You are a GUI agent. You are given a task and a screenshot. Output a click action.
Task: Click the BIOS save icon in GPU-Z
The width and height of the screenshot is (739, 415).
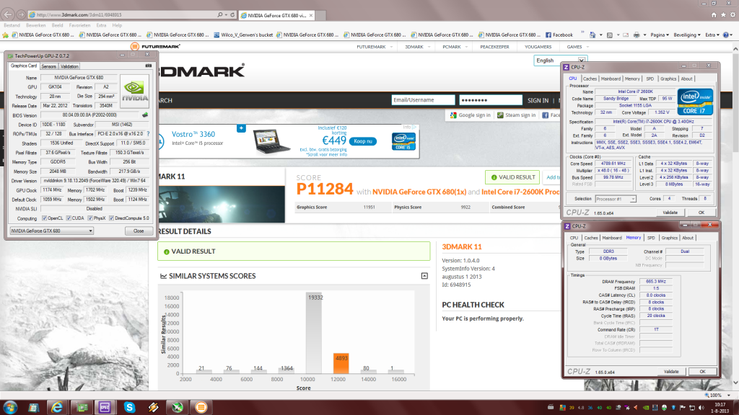click(145, 115)
